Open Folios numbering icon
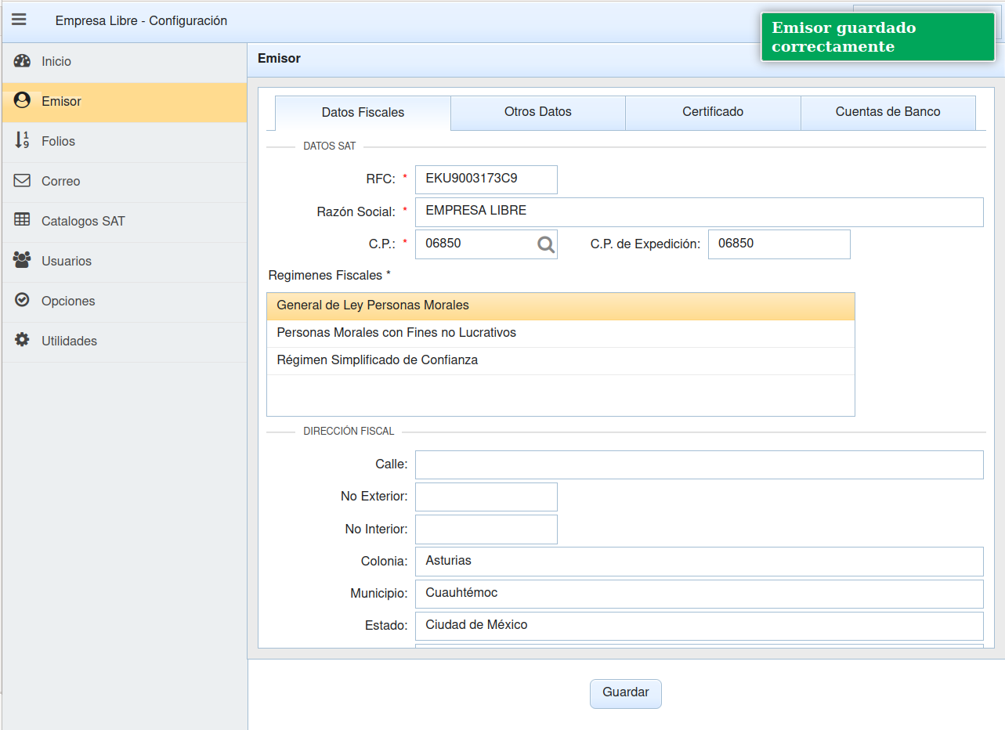 click(x=22, y=141)
